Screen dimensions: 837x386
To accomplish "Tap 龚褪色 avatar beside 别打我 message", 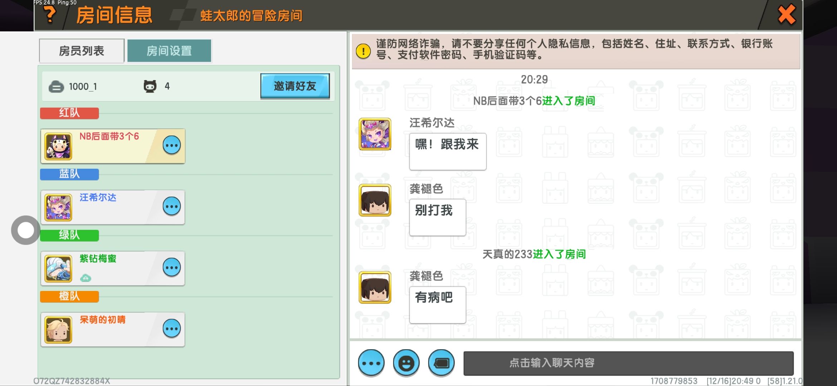I will (x=375, y=200).
